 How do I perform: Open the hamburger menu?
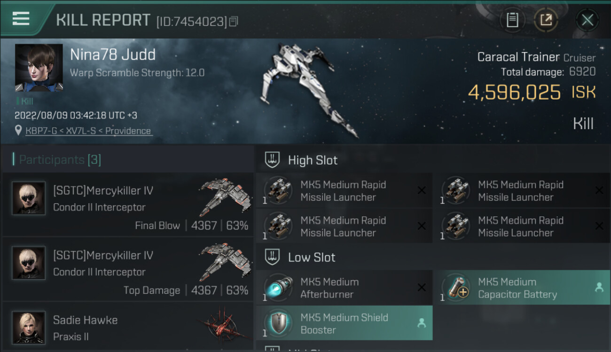pos(21,19)
